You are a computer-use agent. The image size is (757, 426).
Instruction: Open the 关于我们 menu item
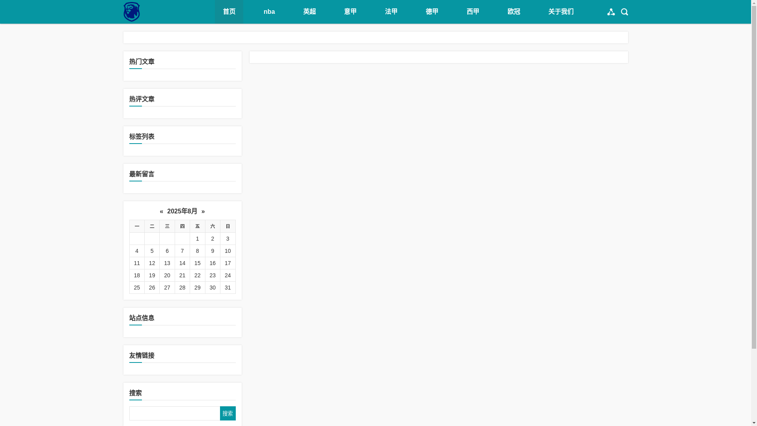561,12
